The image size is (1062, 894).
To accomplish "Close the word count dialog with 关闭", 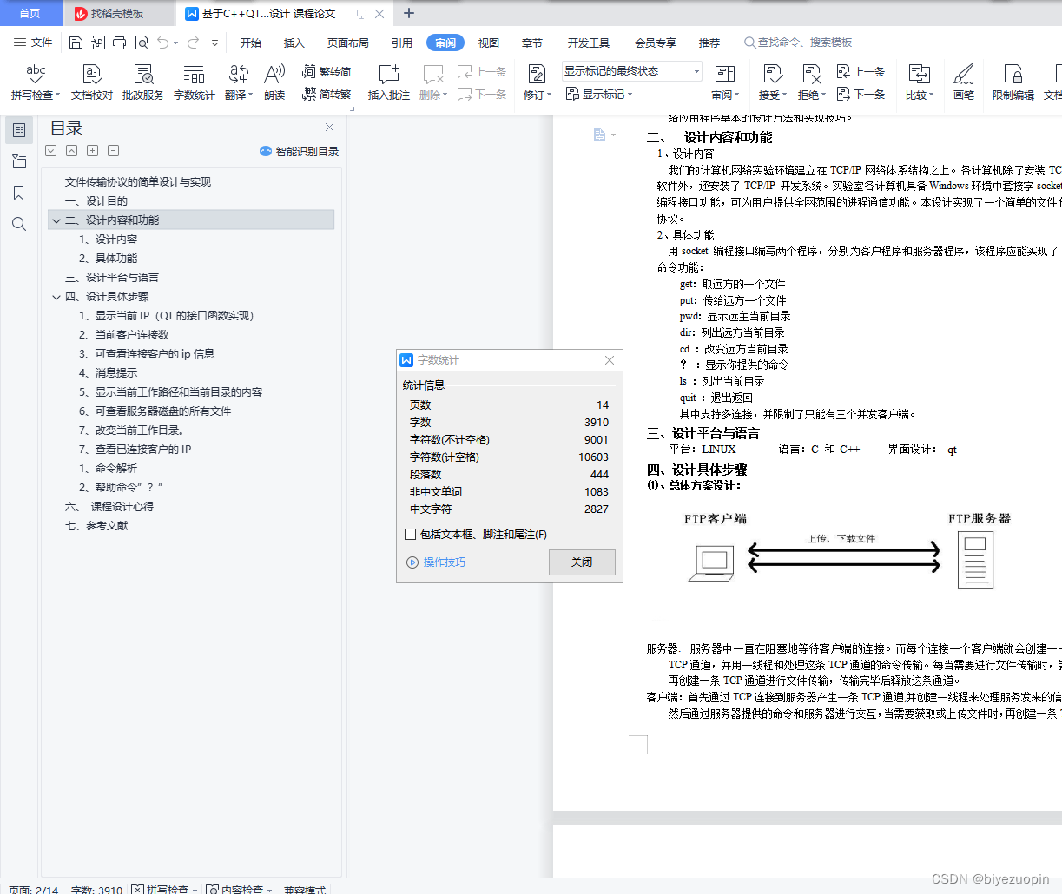I will [581, 562].
